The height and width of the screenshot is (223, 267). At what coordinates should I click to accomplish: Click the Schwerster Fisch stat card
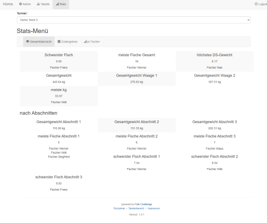pos(59,61)
